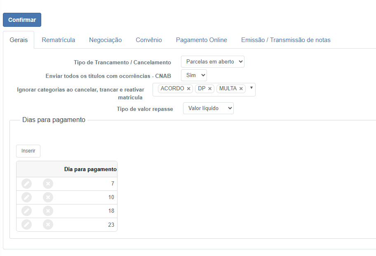The image size is (376, 256).
Task: Edit the payment day 18 row
Action: [27, 211]
